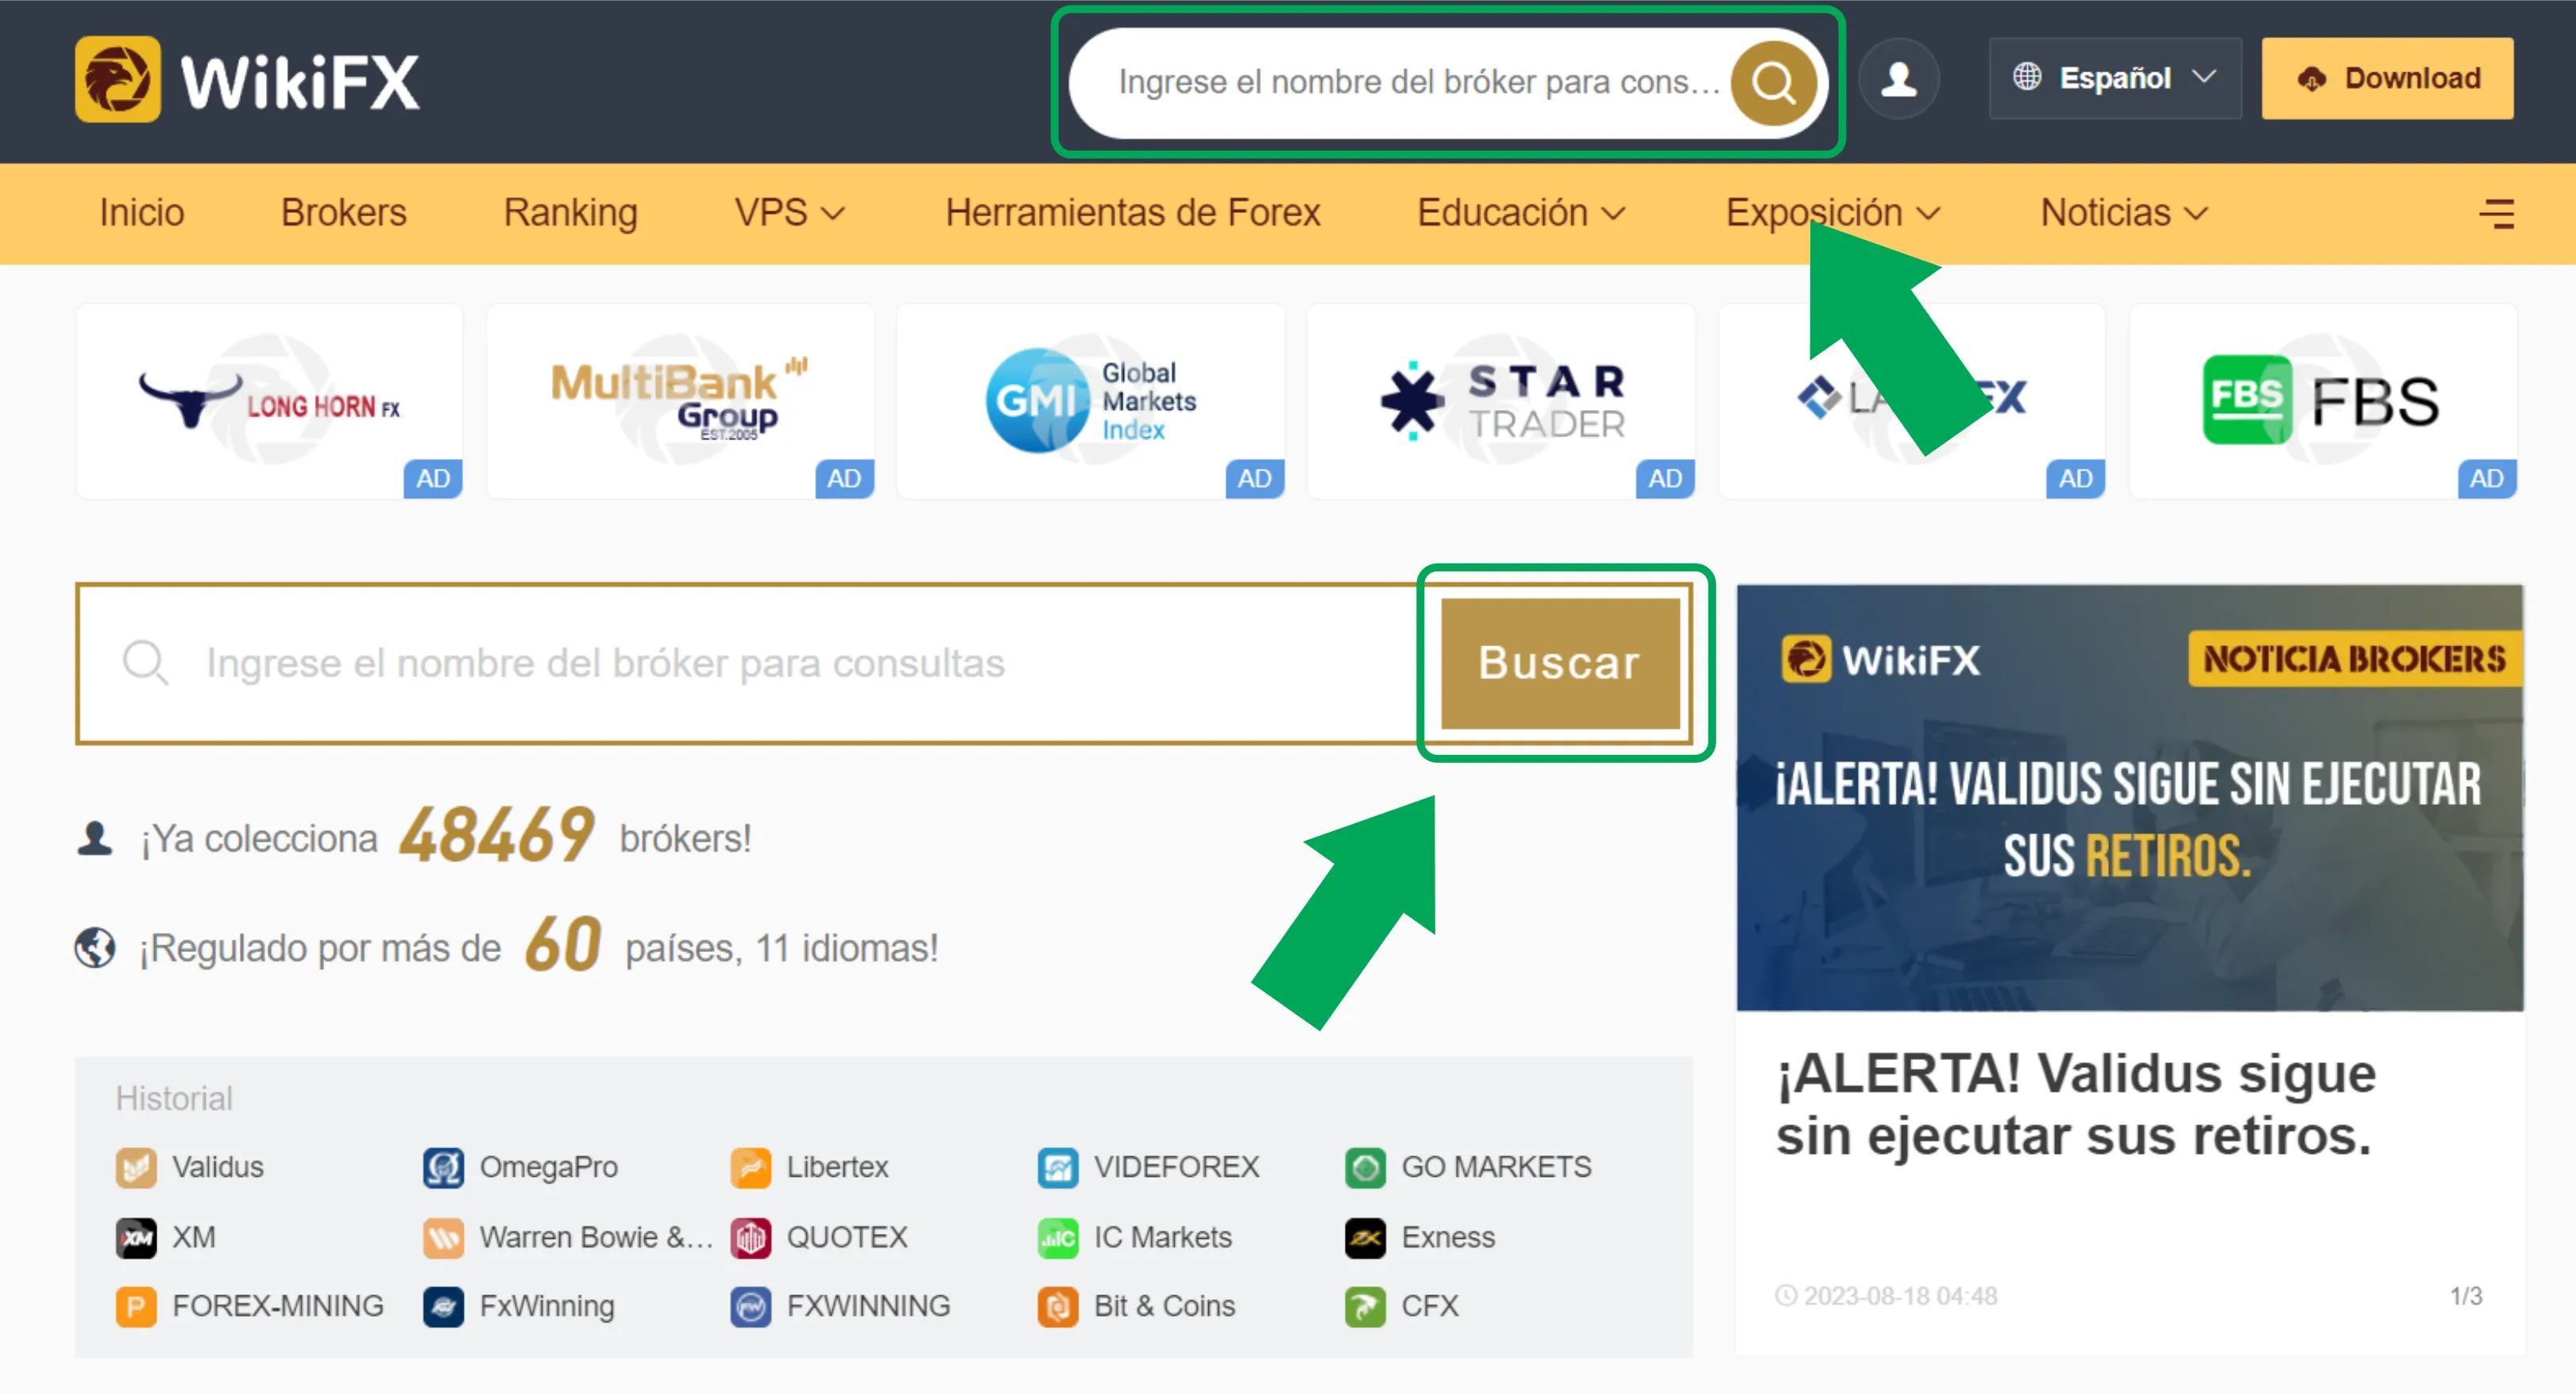Open the ¡ALERTA! Validus news headline
This screenshot has height=1393, width=2576.
[2076, 1104]
